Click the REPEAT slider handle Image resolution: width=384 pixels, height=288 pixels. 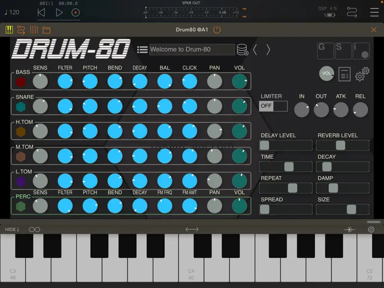click(292, 188)
